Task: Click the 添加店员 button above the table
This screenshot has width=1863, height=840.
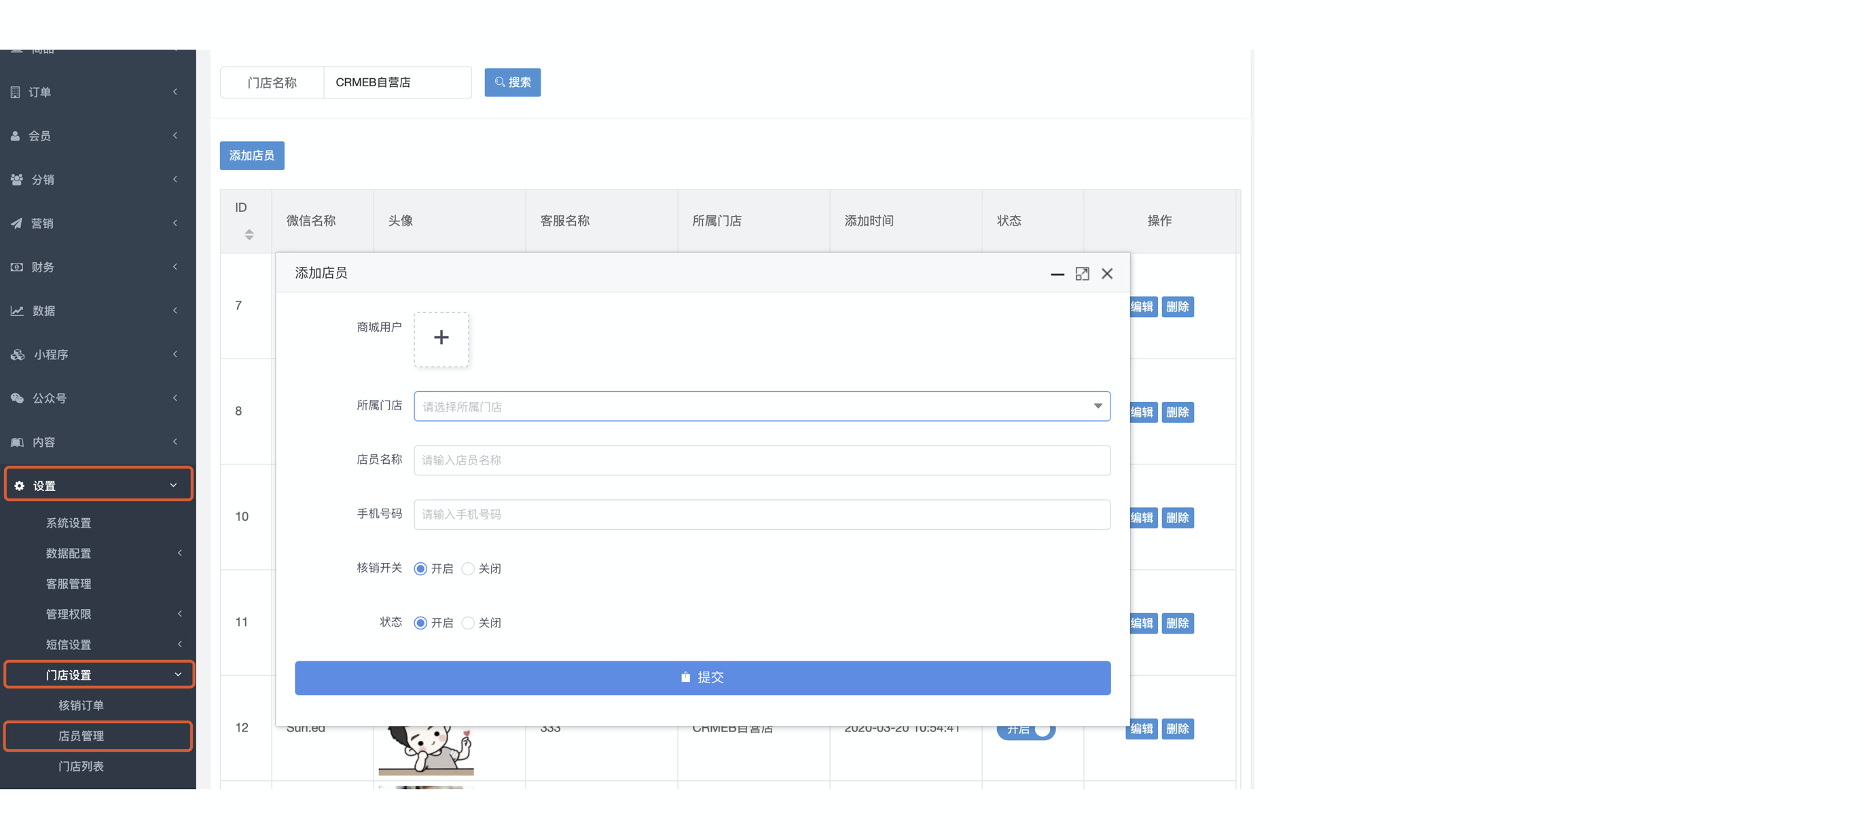Action: tap(252, 156)
